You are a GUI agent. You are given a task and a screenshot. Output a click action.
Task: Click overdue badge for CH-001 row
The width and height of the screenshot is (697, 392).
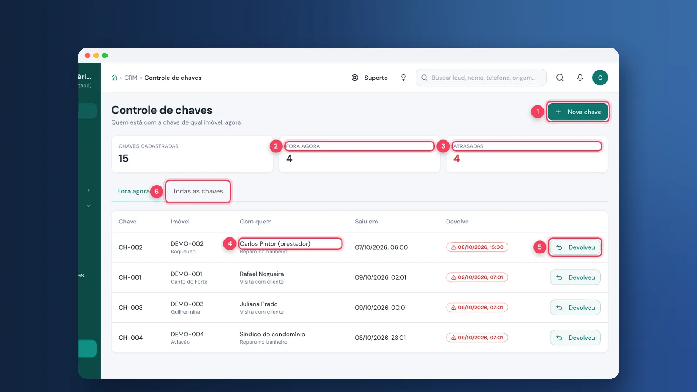pos(477,277)
